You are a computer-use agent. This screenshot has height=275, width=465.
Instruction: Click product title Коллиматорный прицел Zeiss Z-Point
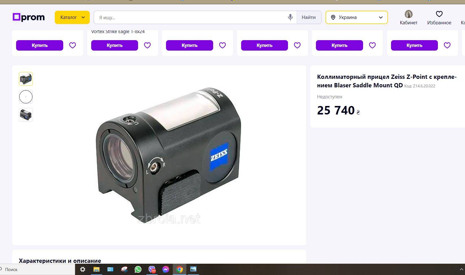tap(387, 81)
